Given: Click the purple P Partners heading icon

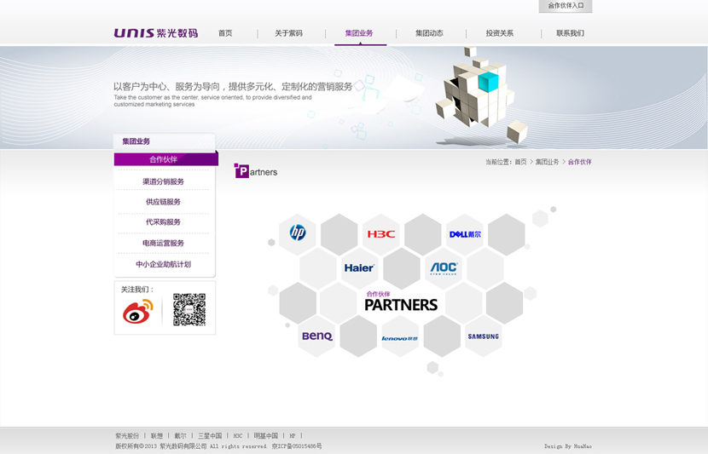Looking at the screenshot, I should [x=241, y=170].
